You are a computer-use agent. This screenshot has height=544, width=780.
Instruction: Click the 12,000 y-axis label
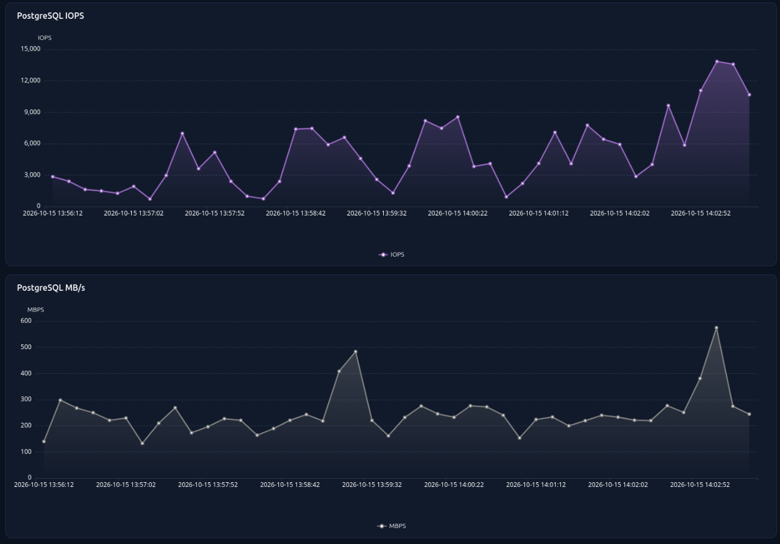click(31, 81)
